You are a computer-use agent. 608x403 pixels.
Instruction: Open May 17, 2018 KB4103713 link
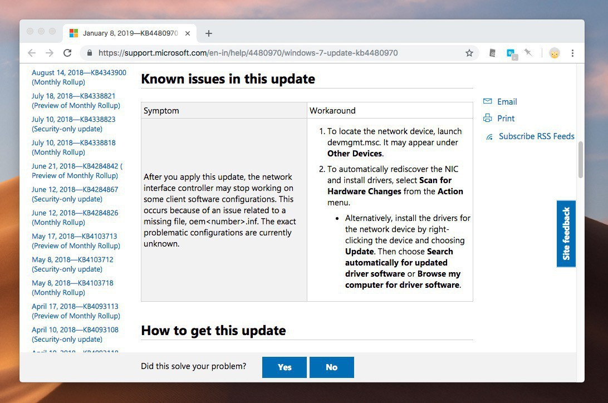[76, 241]
